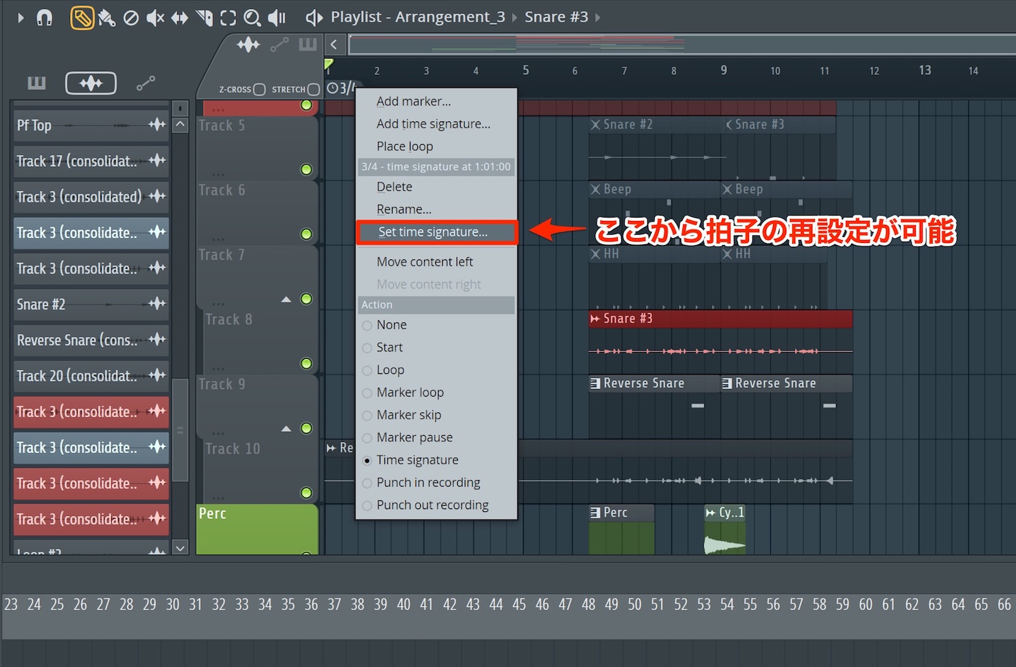The width and height of the screenshot is (1016, 667).
Task: Mute Track 9 using its green LED
Action: coord(306,428)
